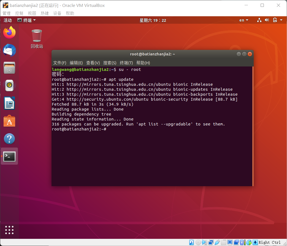Click the VirtualBox USB devices status icon
This screenshot has height=246, width=287.
pos(217,242)
